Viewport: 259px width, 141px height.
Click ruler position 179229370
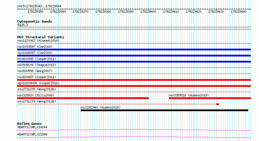click(x=80, y=12)
